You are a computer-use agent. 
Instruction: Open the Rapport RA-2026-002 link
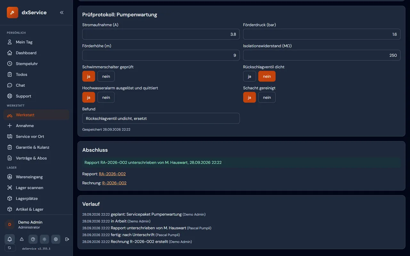tap(112, 174)
